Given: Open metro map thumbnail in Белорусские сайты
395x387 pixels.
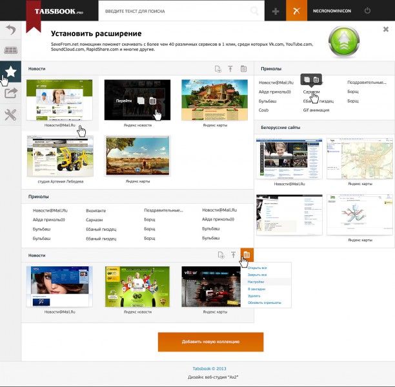Looking at the screenshot, I should pyautogui.click(x=360, y=215).
